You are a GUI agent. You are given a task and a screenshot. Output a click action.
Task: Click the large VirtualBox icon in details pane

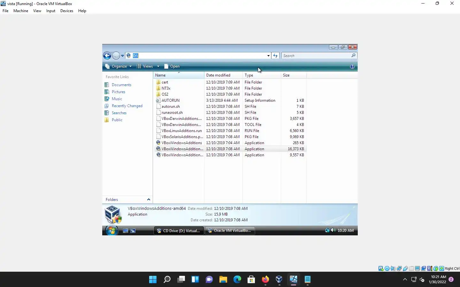(x=113, y=214)
